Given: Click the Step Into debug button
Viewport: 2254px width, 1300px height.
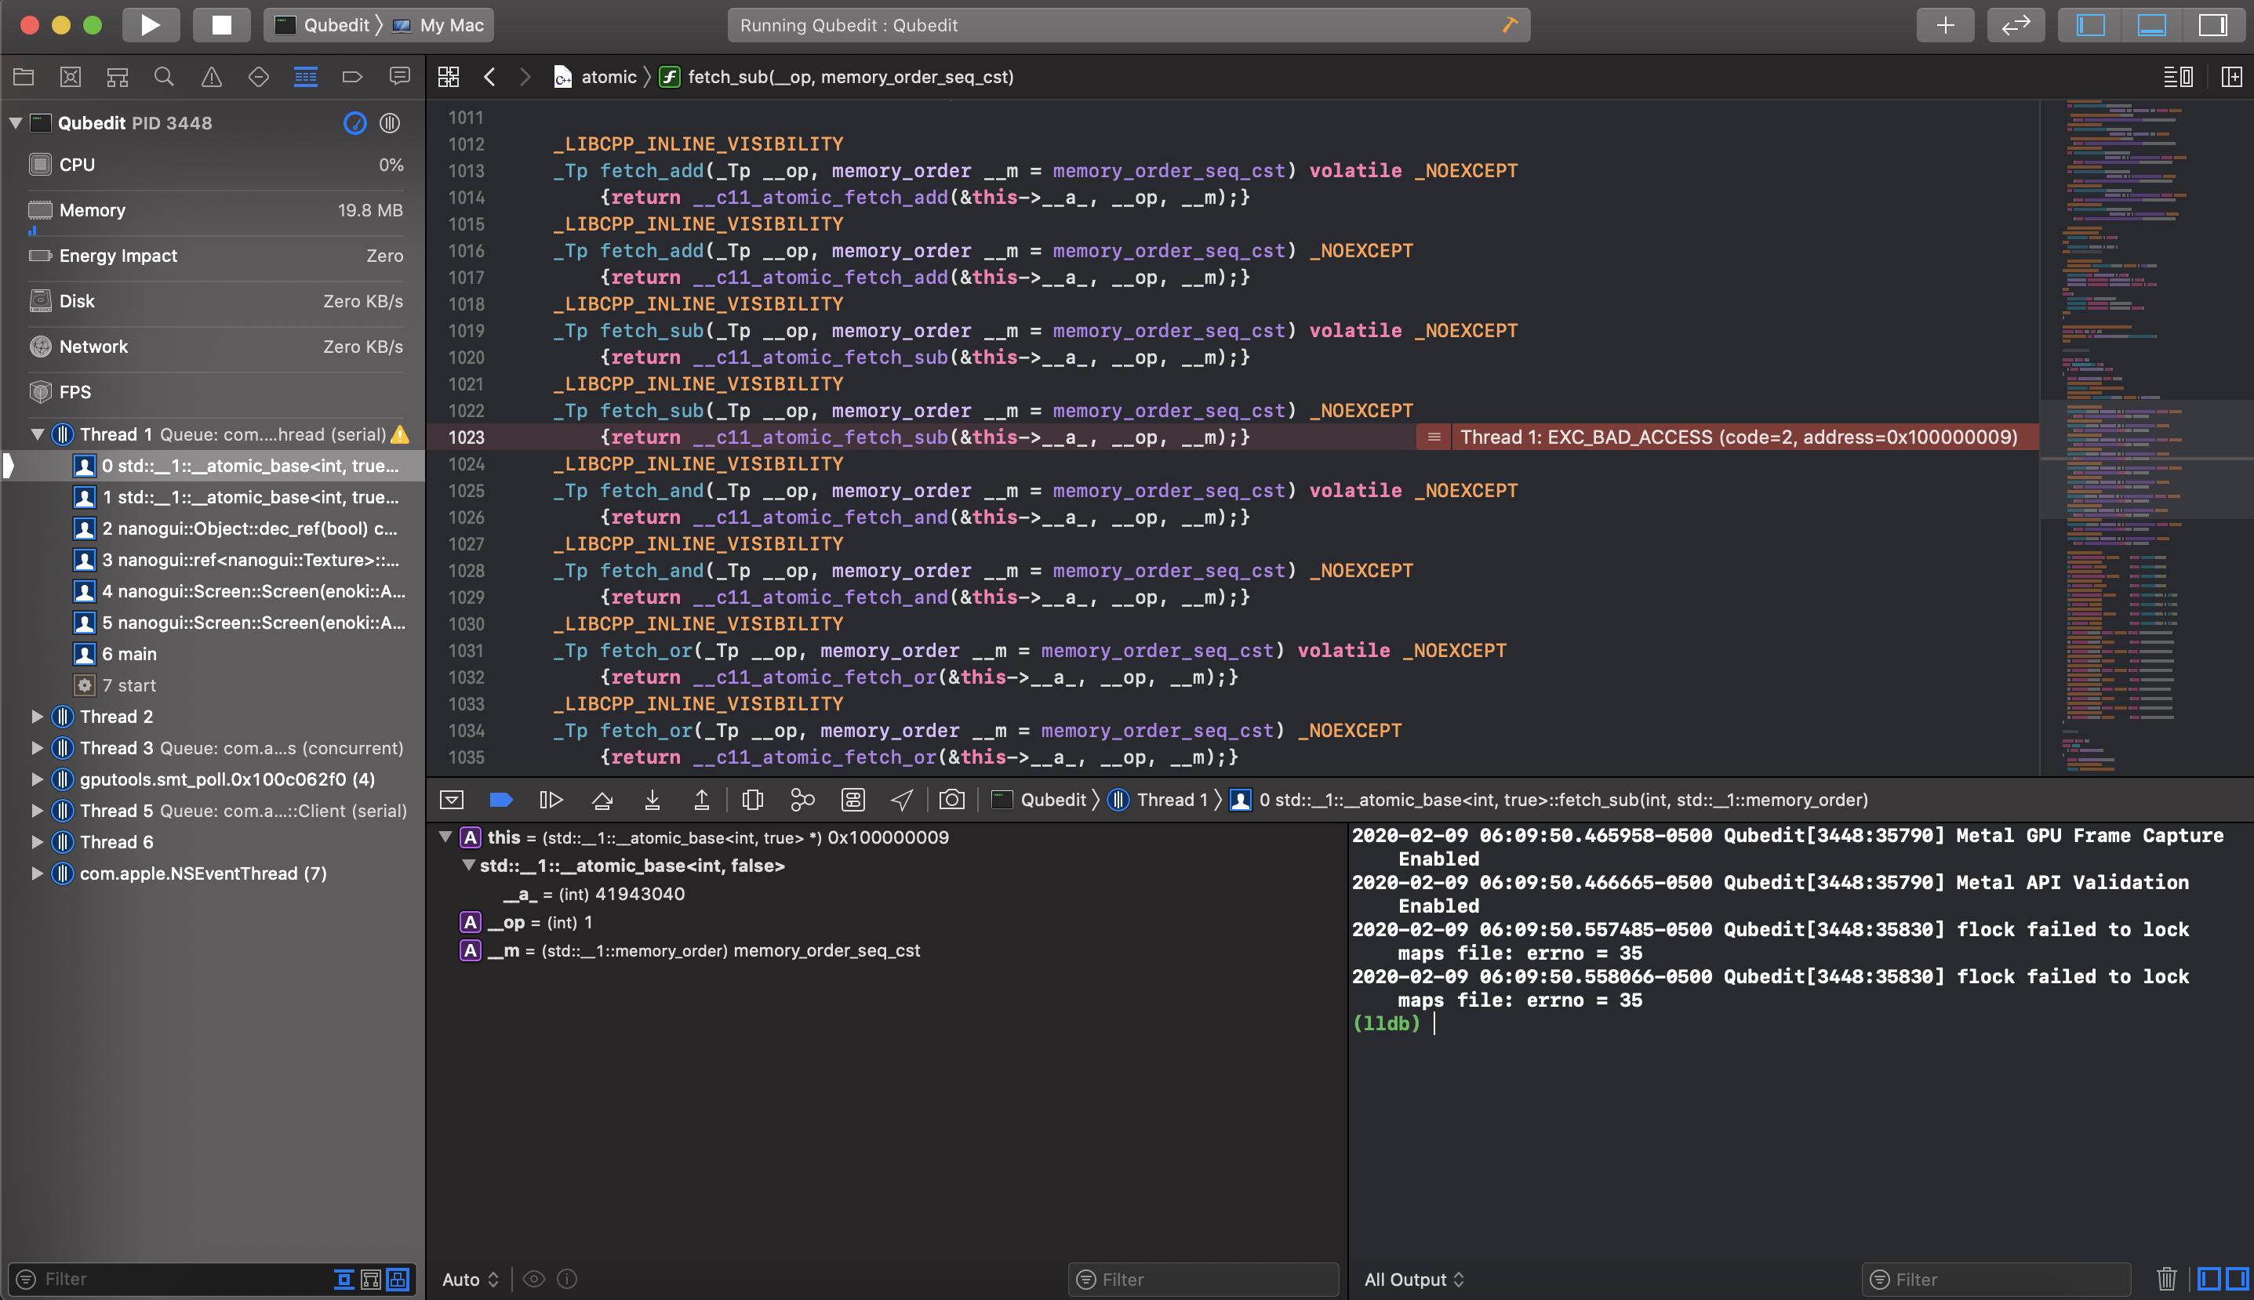Looking at the screenshot, I should [x=652, y=800].
